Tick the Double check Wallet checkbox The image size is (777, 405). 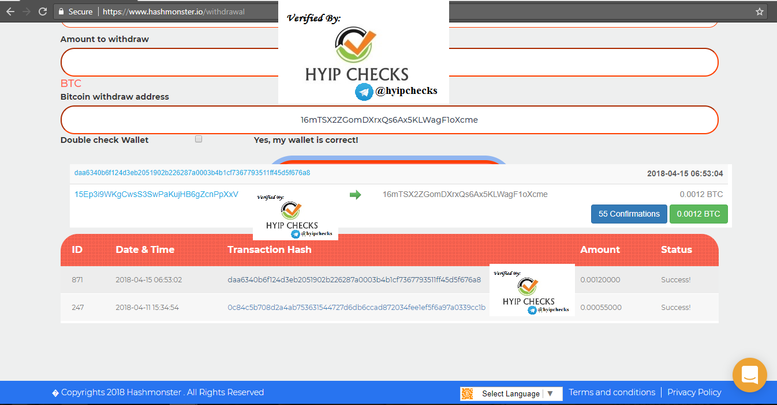pyautogui.click(x=199, y=139)
